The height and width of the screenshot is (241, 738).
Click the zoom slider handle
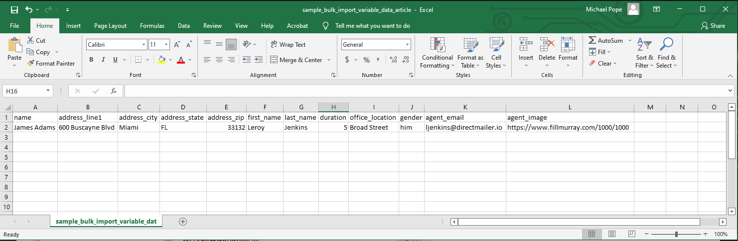(x=676, y=234)
